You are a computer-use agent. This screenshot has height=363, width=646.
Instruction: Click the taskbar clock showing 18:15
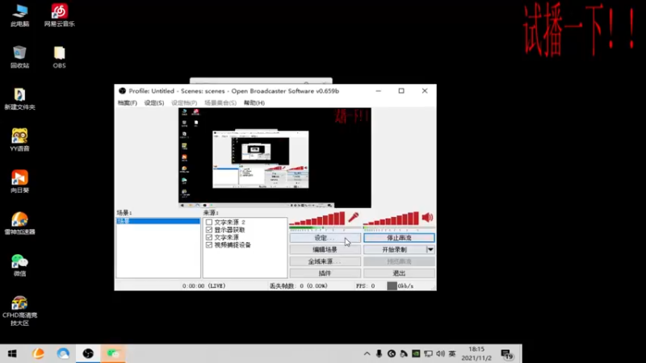point(476,353)
